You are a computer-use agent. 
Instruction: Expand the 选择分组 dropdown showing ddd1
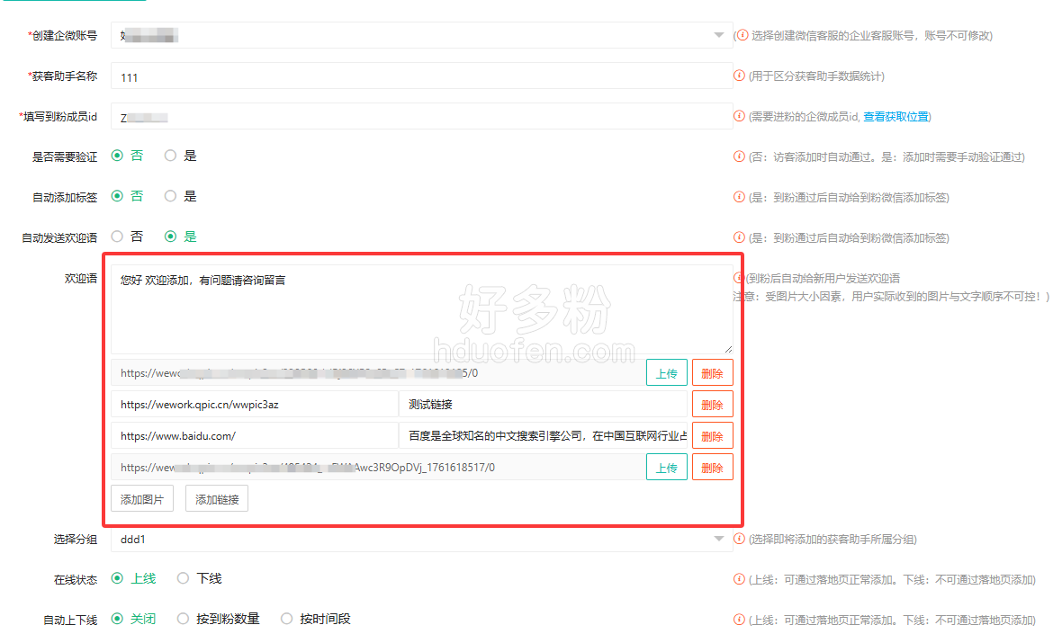pyautogui.click(x=421, y=540)
